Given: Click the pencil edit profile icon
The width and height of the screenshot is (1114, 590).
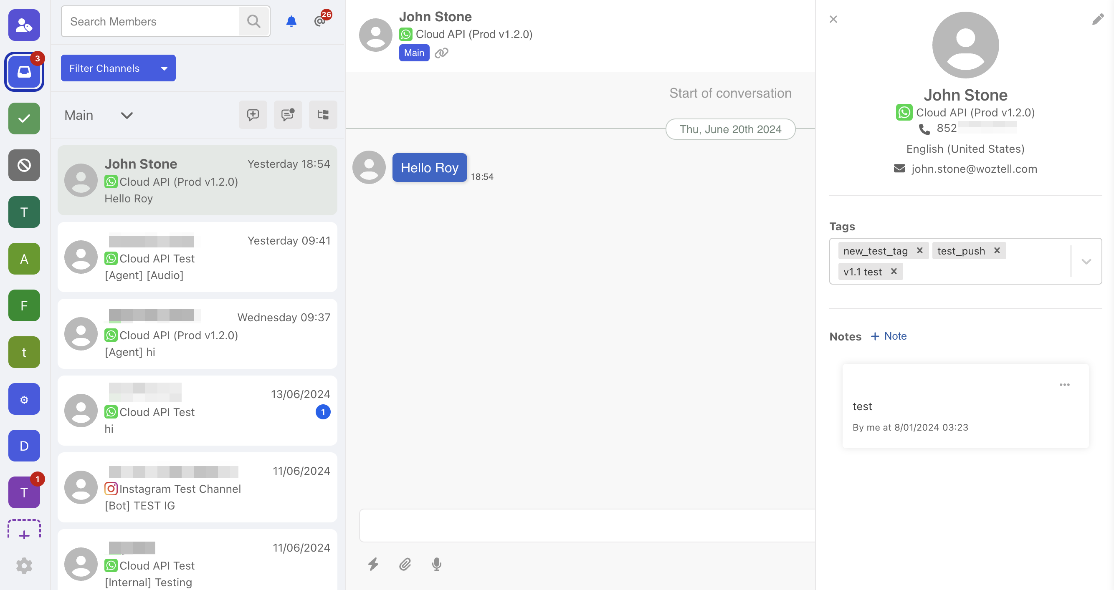Looking at the screenshot, I should (x=1098, y=20).
